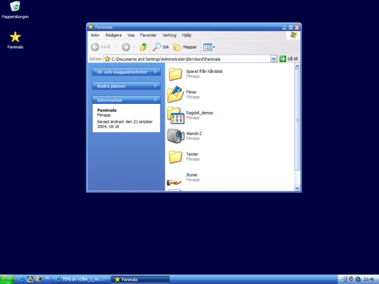Open the Alamdv2 camcorder folder
The height and width of the screenshot is (284, 379).
pos(176,136)
